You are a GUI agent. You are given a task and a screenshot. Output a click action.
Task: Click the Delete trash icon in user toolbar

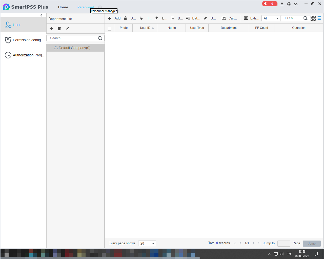(x=125, y=18)
